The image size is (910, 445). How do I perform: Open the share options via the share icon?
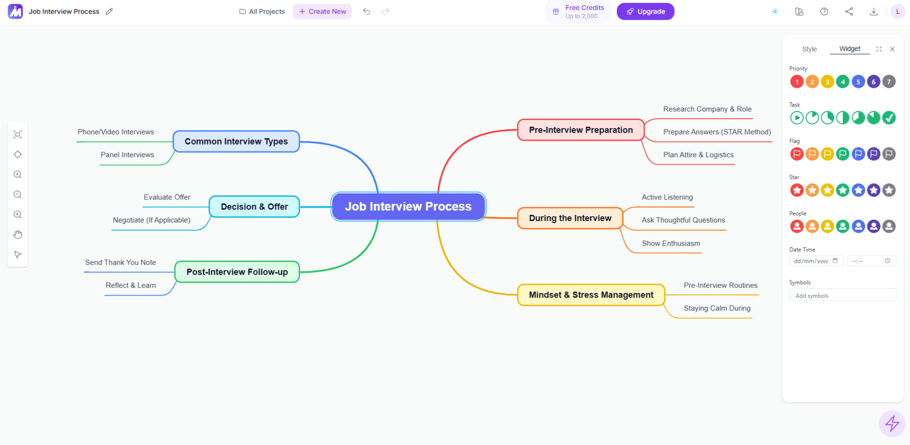point(849,11)
